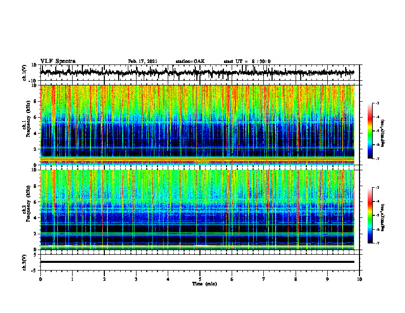The image size is (405, 313).
Task: Click the ch.3 flat voltage trace
Action: [x=197, y=262]
